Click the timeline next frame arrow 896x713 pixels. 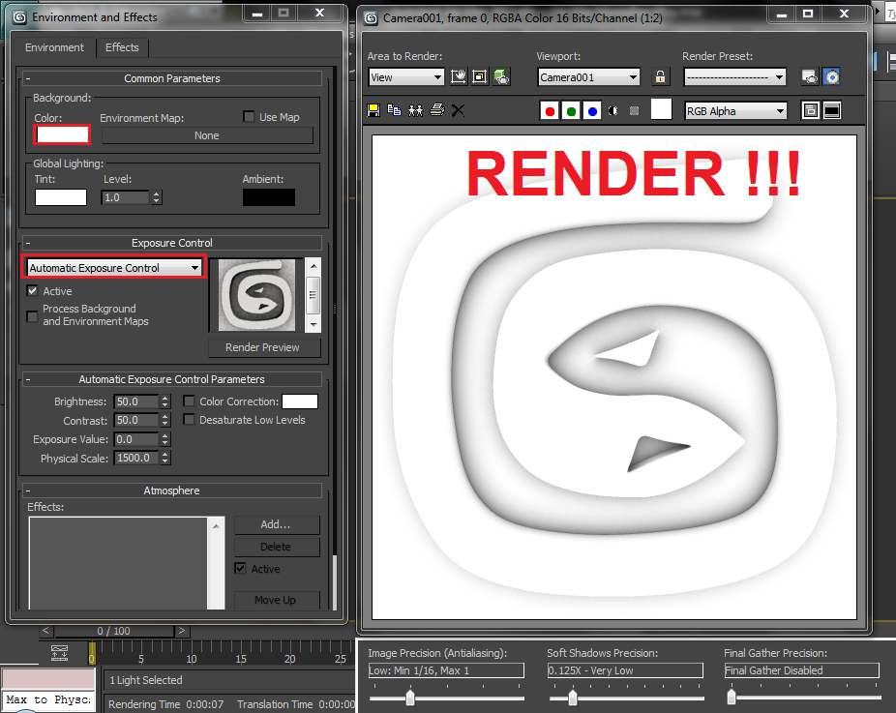[182, 631]
